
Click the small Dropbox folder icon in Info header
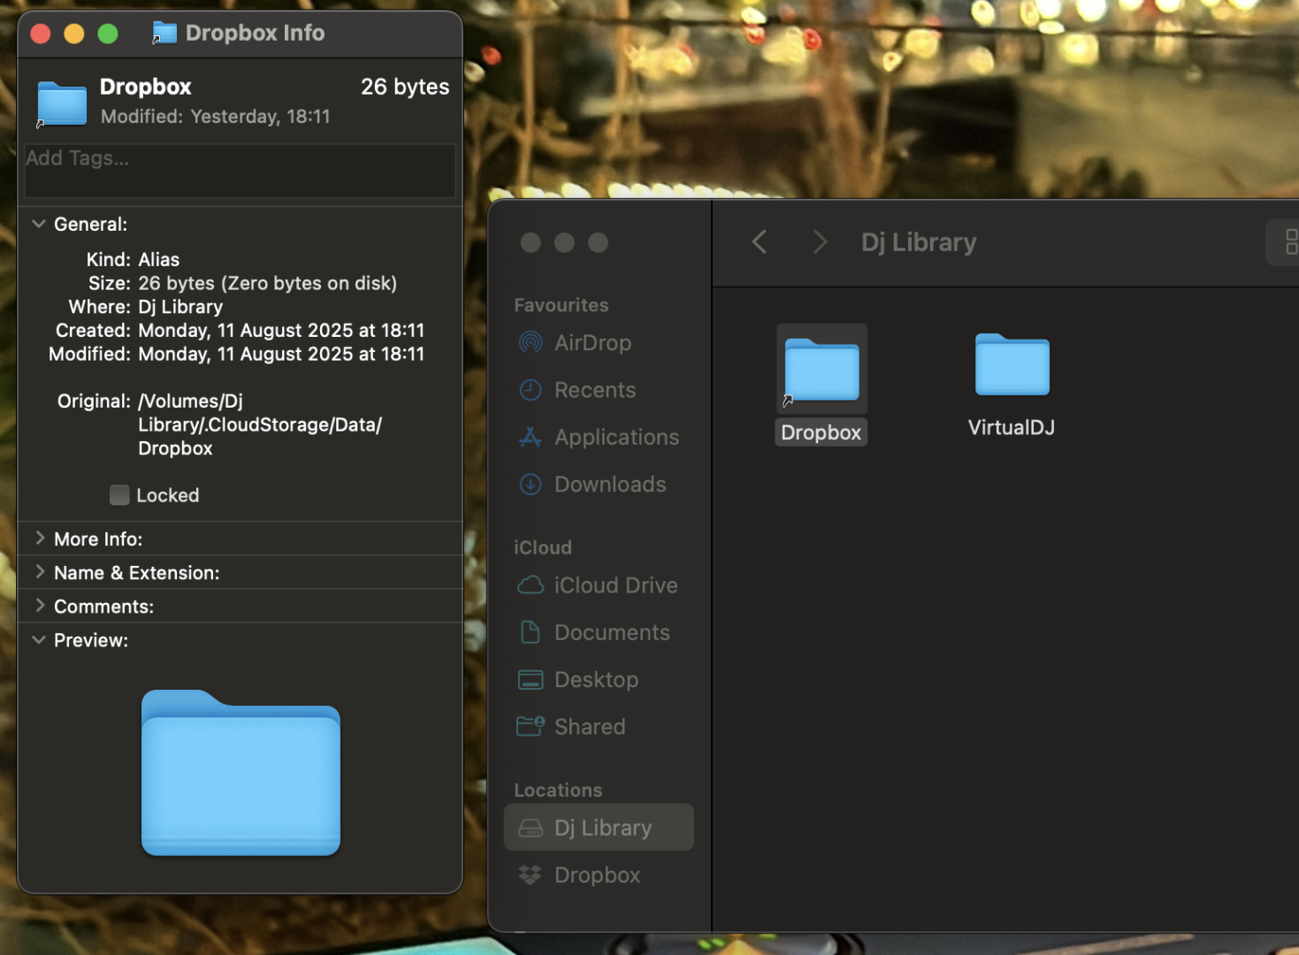(x=62, y=103)
